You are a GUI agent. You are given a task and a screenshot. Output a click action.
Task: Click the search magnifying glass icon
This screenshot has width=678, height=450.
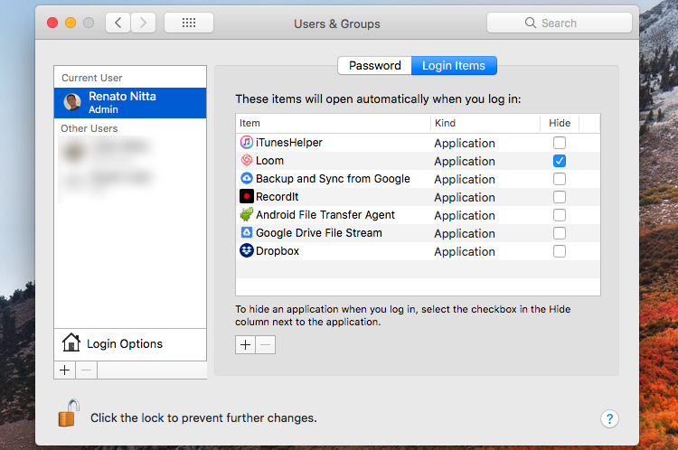pos(530,23)
